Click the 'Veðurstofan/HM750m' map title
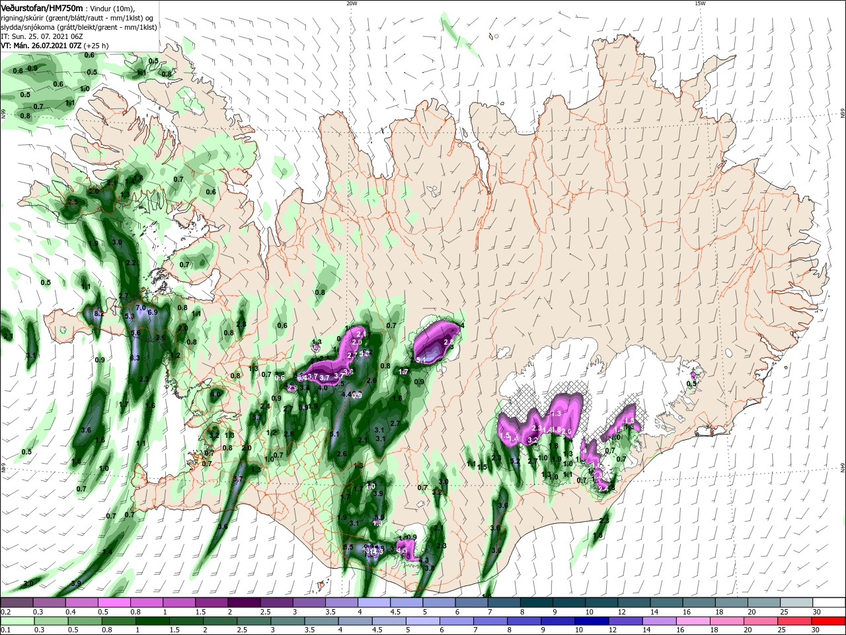The image size is (846, 635). pyautogui.click(x=42, y=7)
